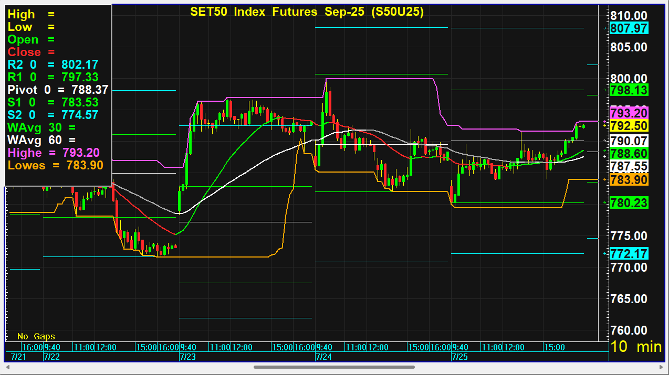
Task: Click the cyan 772.17 price label
Action: point(629,254)
